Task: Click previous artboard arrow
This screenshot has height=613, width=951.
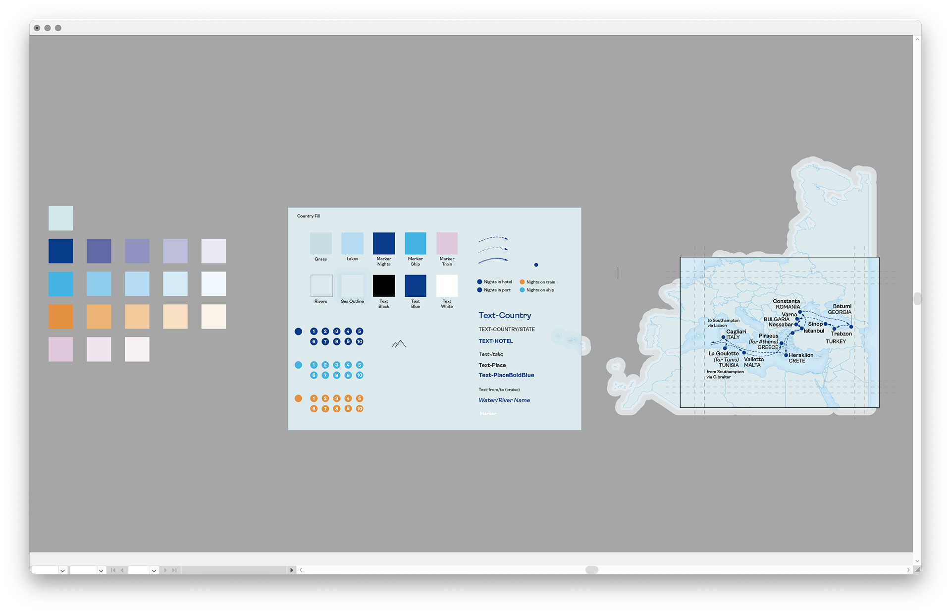Action: (122, 570)
